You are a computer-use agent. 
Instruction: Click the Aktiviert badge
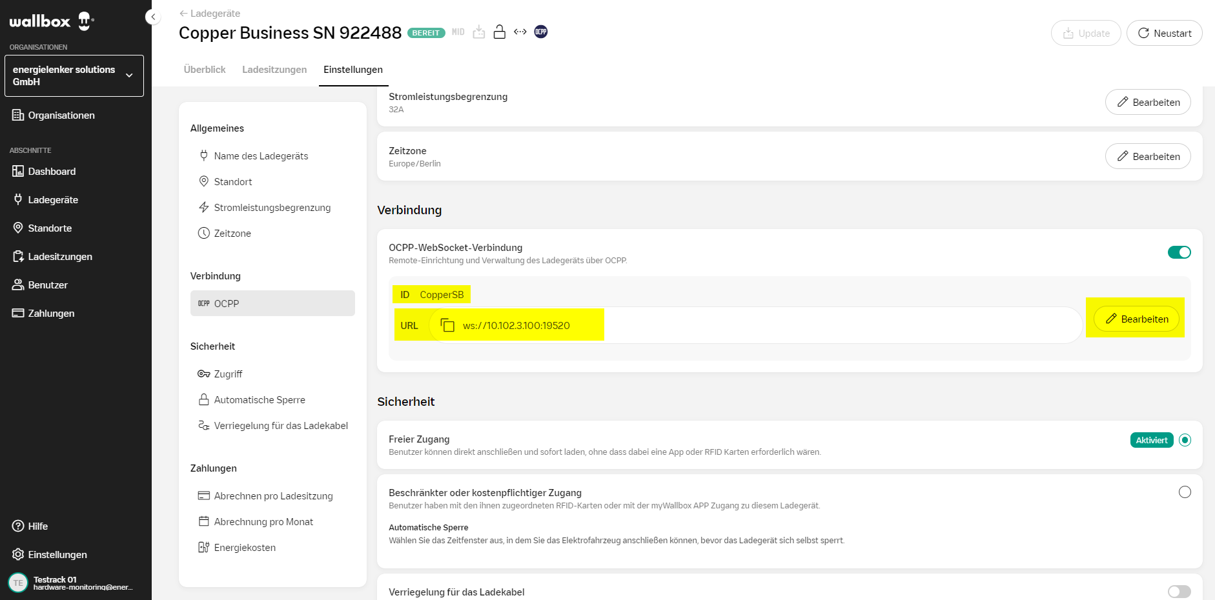[1152, 440]
